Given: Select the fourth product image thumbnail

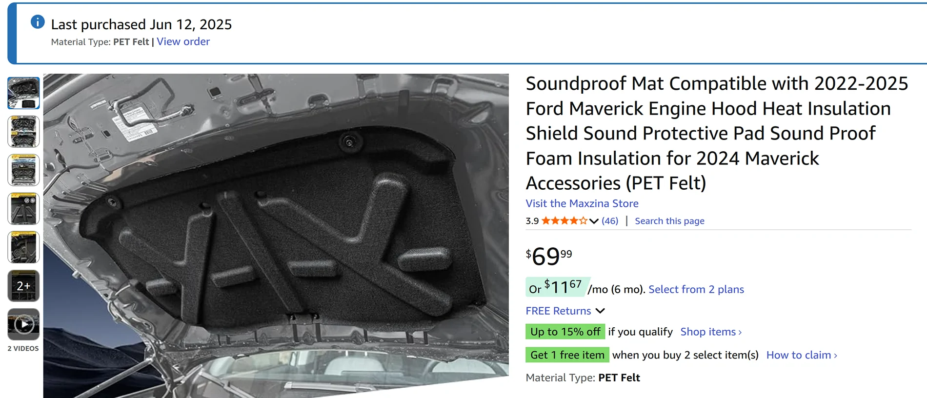Looking at the screenshot, I should (x=23, y=209).
